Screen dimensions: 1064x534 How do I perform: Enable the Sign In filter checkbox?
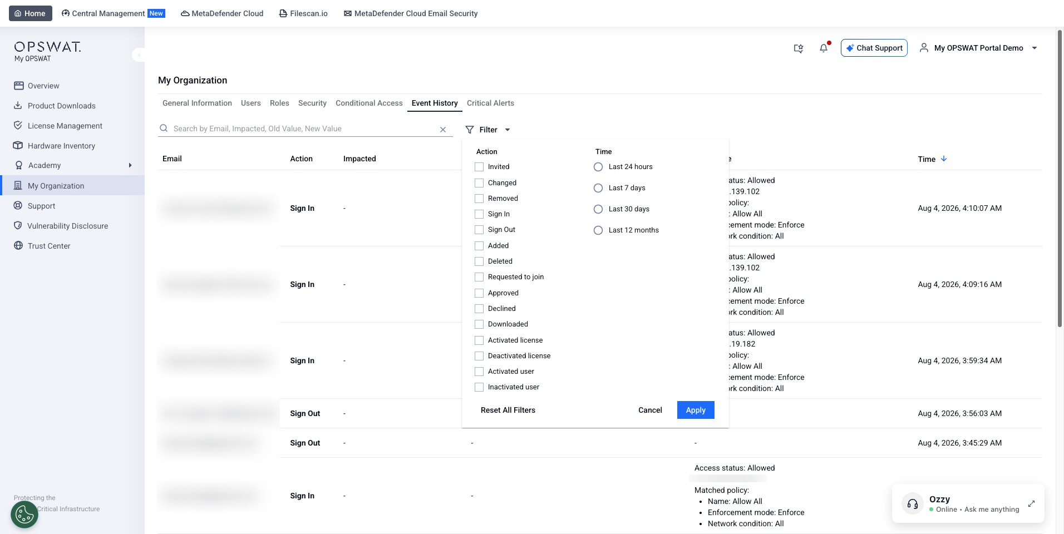point(479,214)
